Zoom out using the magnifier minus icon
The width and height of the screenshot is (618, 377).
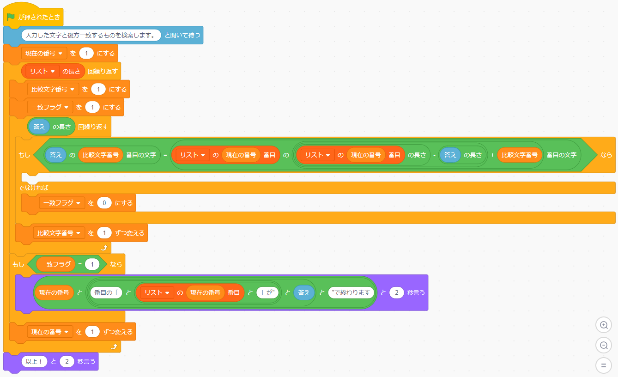[604, 345]
